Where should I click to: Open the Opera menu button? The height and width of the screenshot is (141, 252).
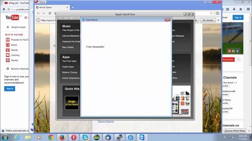(40, 2)
